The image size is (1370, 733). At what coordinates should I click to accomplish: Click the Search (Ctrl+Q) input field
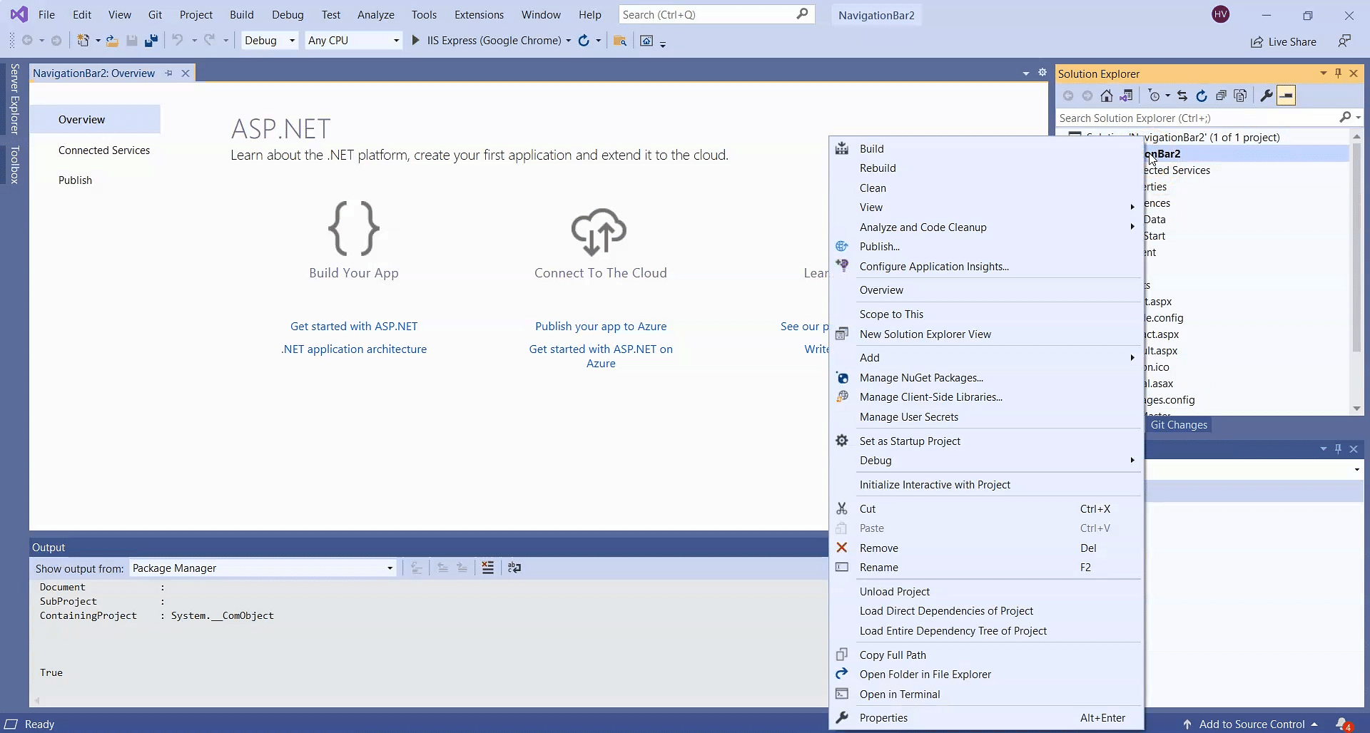[x=716, y=14]
